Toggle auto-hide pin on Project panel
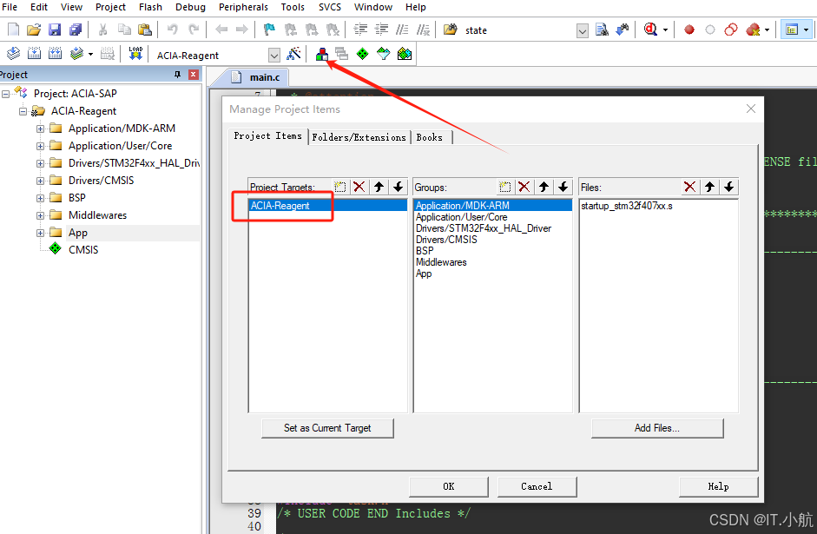 (x=178, y=75)
